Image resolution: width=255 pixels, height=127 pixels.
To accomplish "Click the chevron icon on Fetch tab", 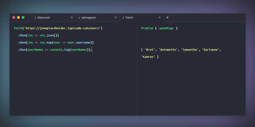I will coord(123,18).
